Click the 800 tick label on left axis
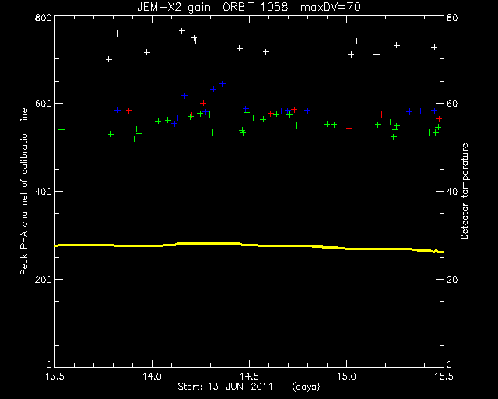This screenshot has width=498, height=399. coord(43,17)
